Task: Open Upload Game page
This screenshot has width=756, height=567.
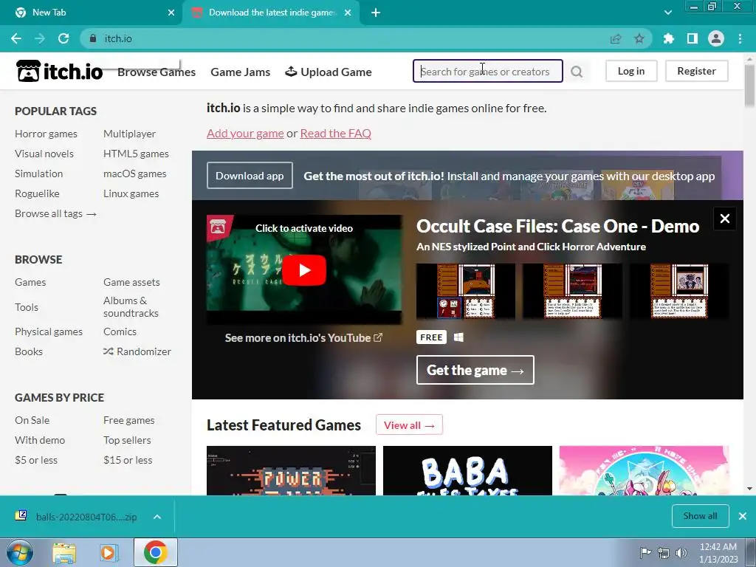Action: point(329,72)
